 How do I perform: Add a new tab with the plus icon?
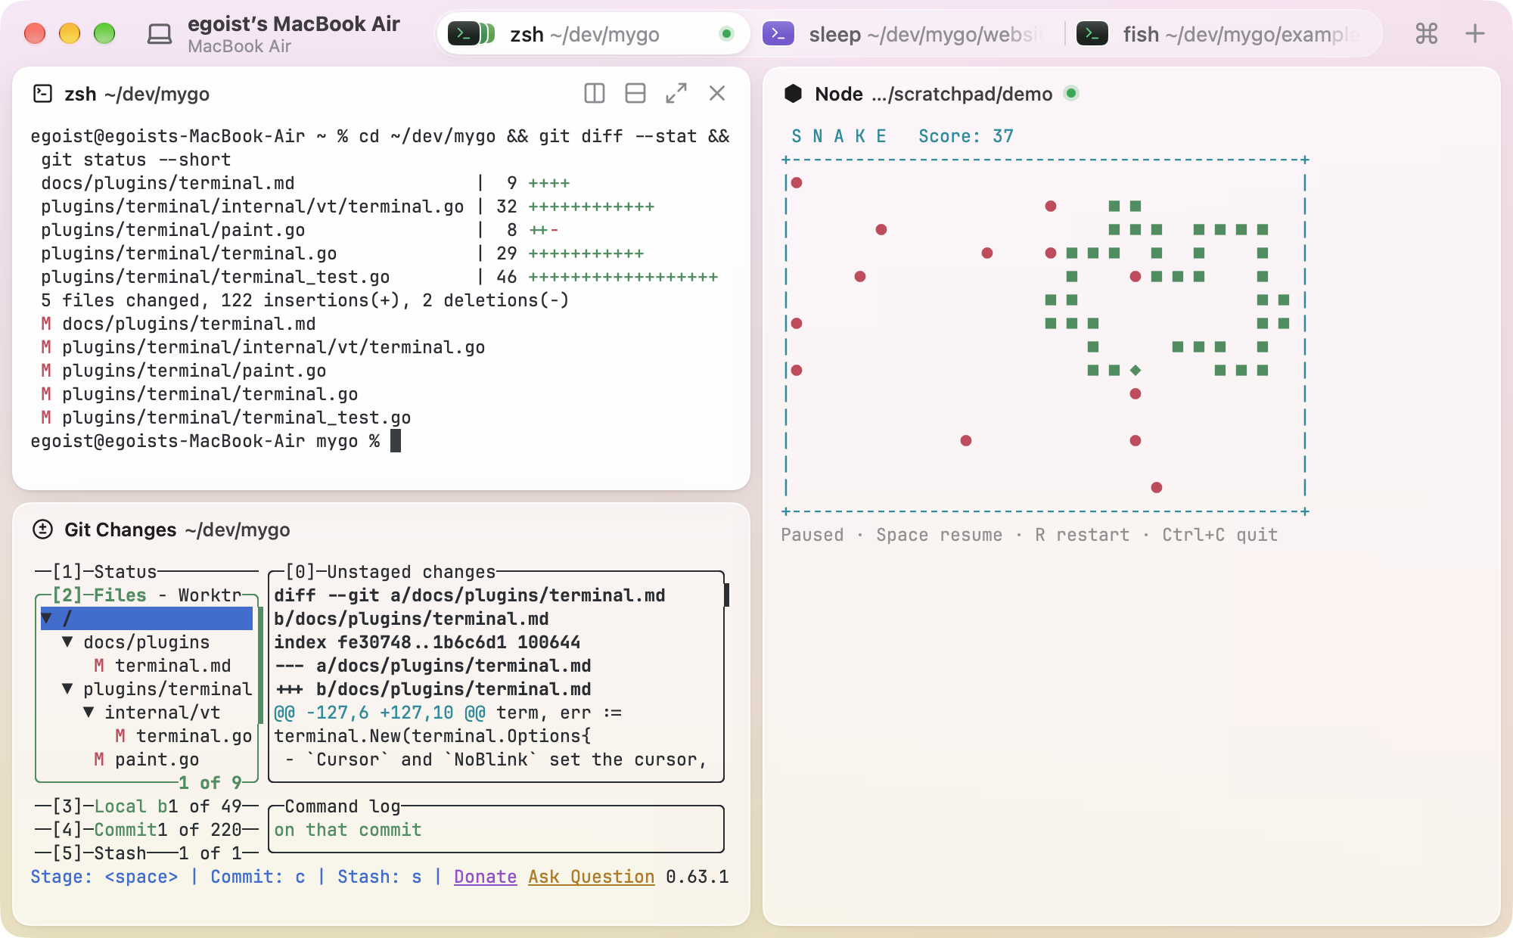click(1475, 33)
